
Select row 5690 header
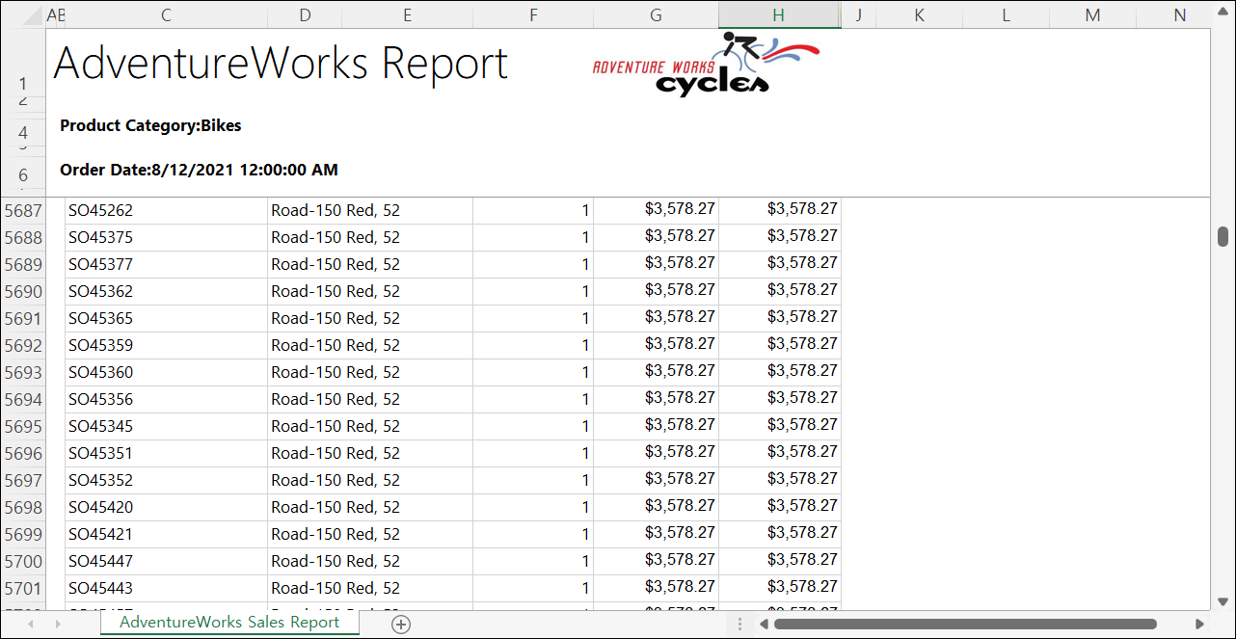[x=23, y=291]
